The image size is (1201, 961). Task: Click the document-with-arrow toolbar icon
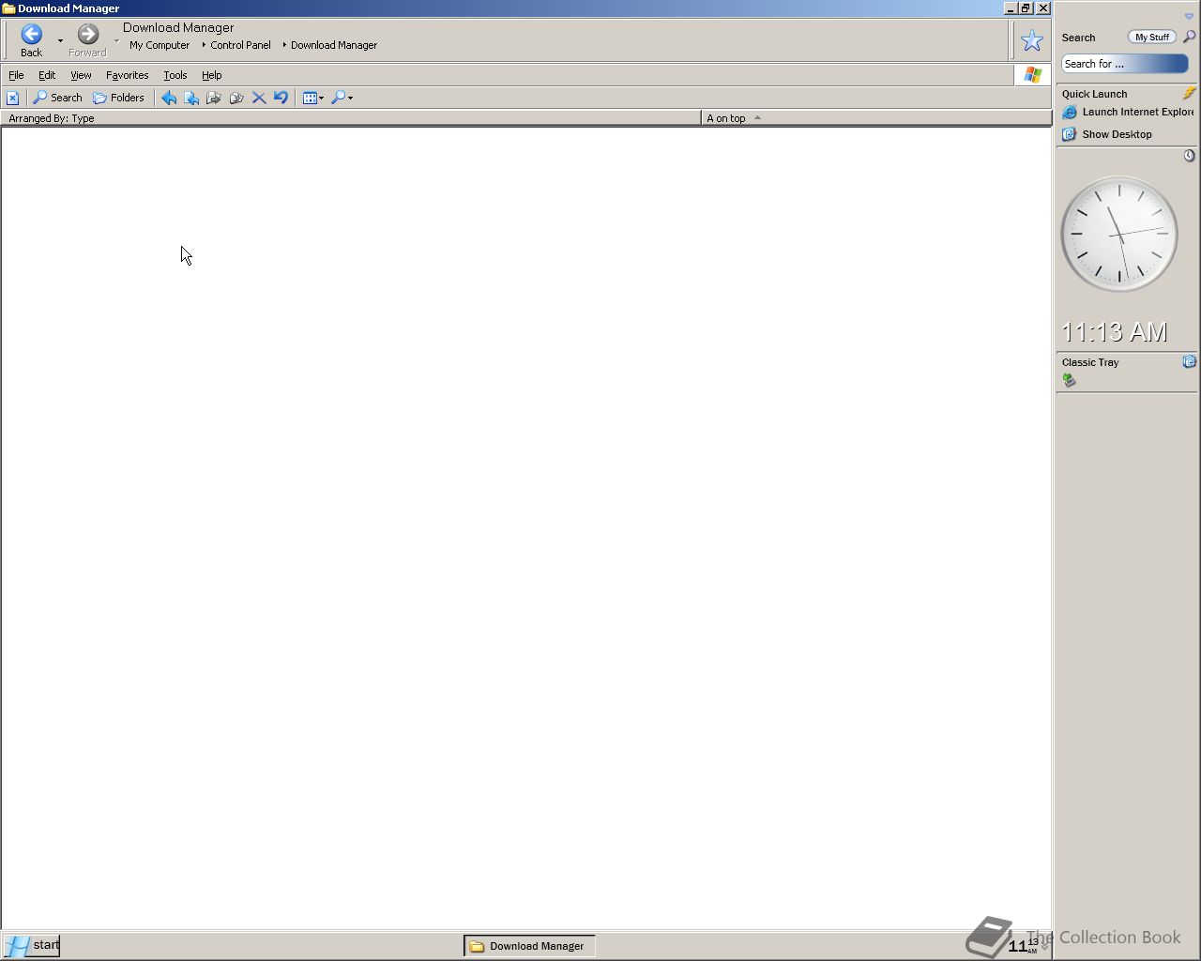[x=191, y=98]
